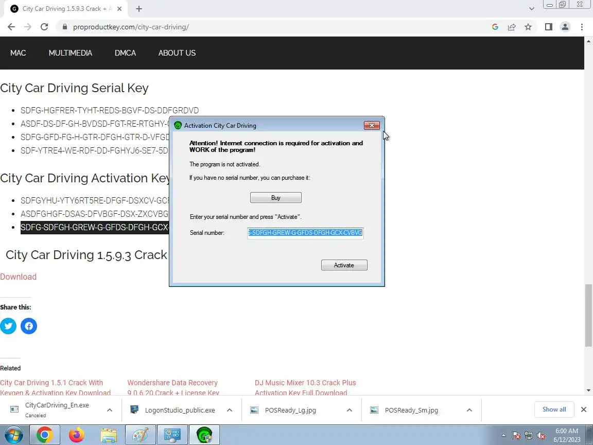Screen dimensions: 593x445
Task: Expand options for POSReady_Lg.jpg download
Action: [350, 410]
